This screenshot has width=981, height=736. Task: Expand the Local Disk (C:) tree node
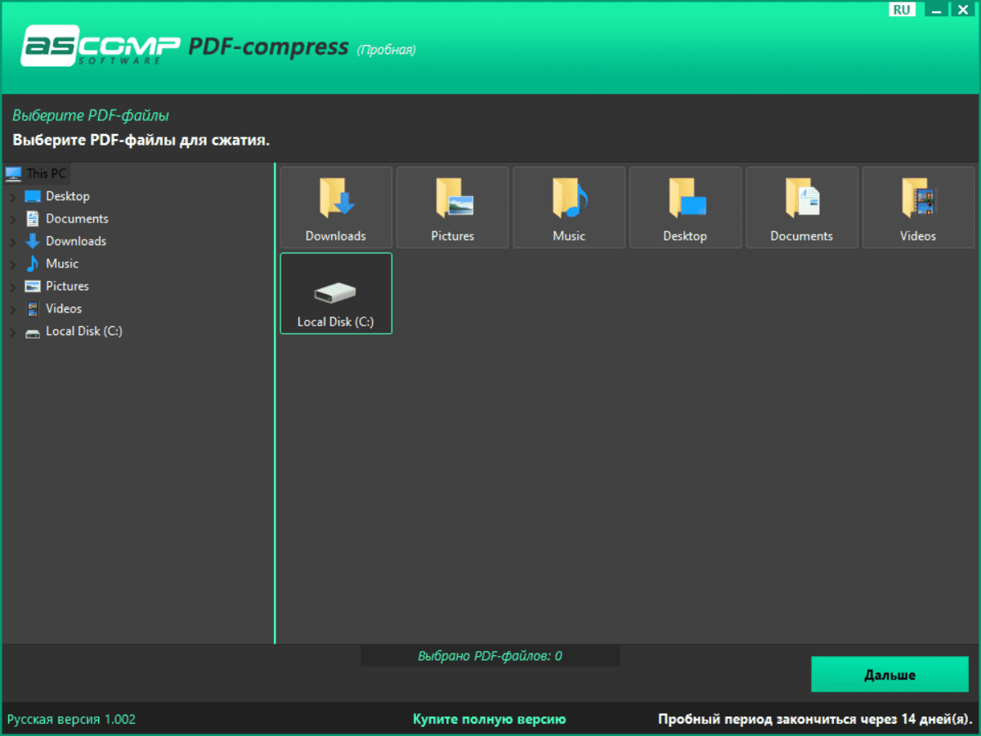[x=12, y=332]
